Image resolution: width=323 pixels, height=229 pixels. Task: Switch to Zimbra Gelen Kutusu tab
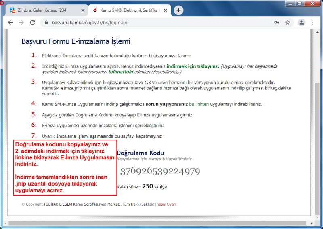44,10
